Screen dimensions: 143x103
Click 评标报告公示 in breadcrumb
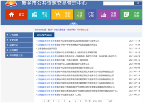pyautogui.click(x=83, y=29)
